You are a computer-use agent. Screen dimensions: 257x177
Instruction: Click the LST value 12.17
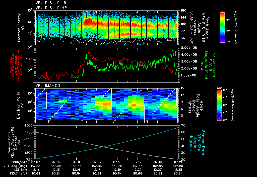97,170
